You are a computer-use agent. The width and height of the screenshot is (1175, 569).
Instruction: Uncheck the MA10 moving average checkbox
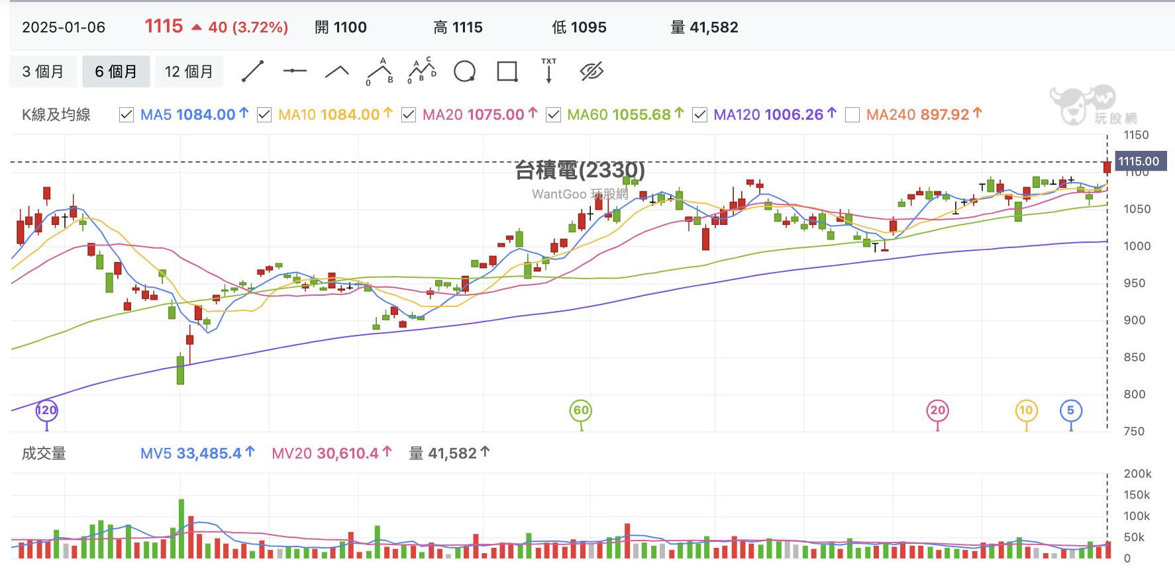(x=264, y=115)
